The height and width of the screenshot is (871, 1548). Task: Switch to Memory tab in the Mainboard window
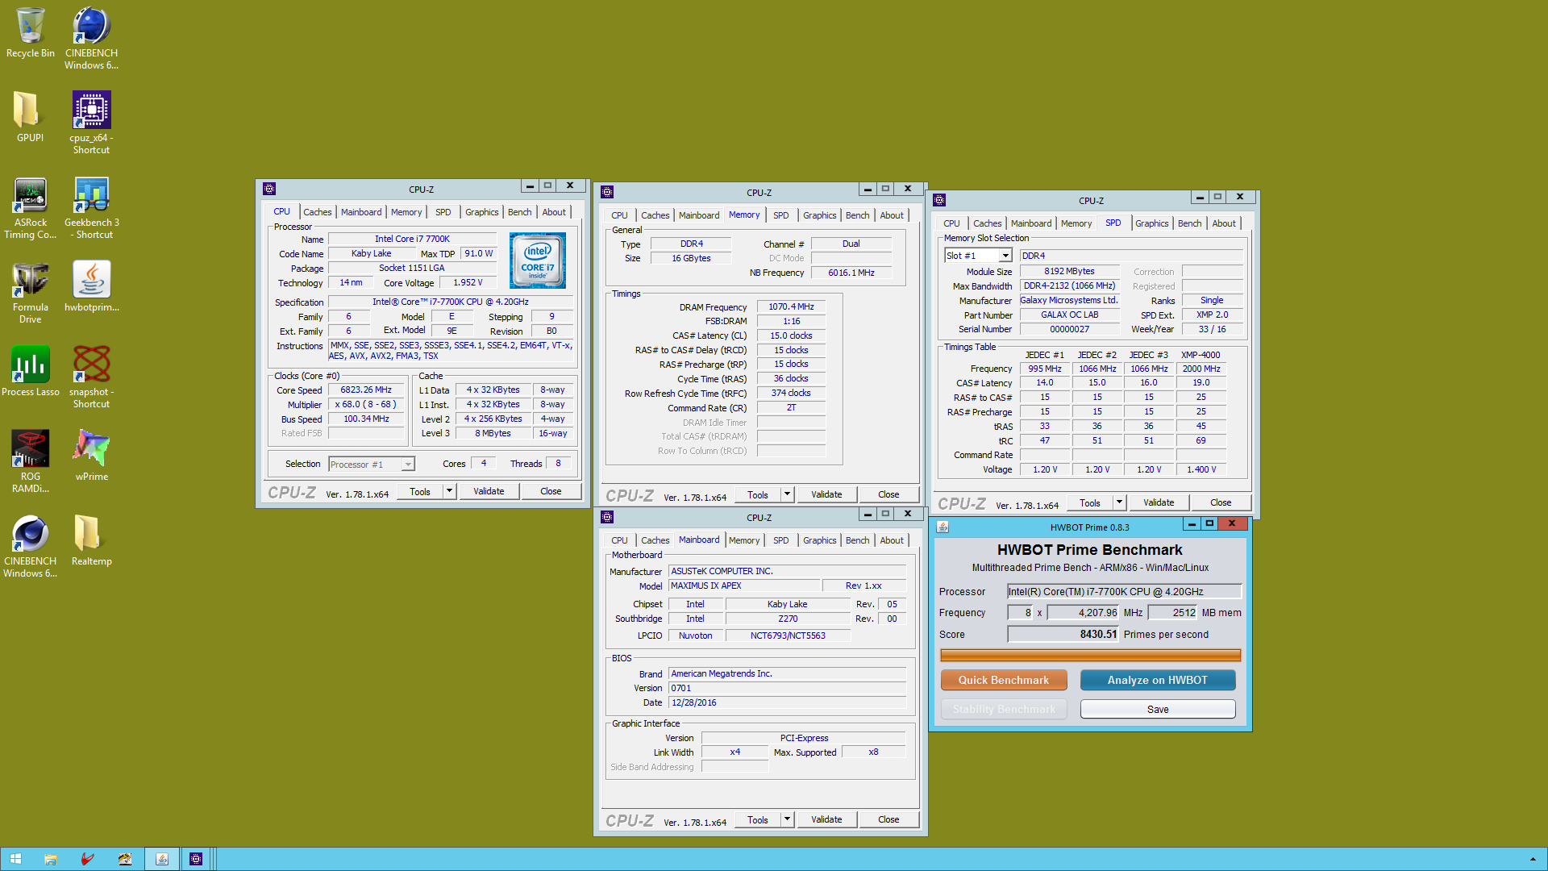click(743, 540)
